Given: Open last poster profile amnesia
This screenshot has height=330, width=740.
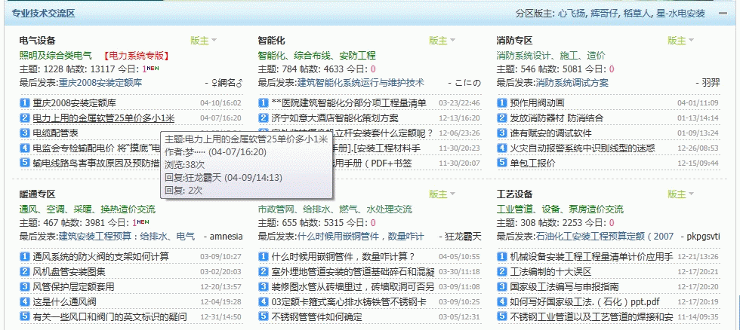Looking at the screenshot, I should click(x=226, y=237).
